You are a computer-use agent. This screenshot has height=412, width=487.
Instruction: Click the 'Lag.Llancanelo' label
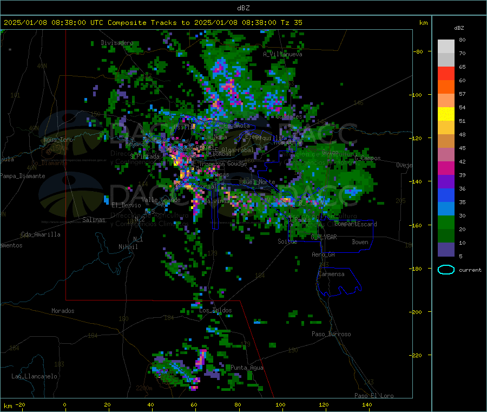pos(34,376)
